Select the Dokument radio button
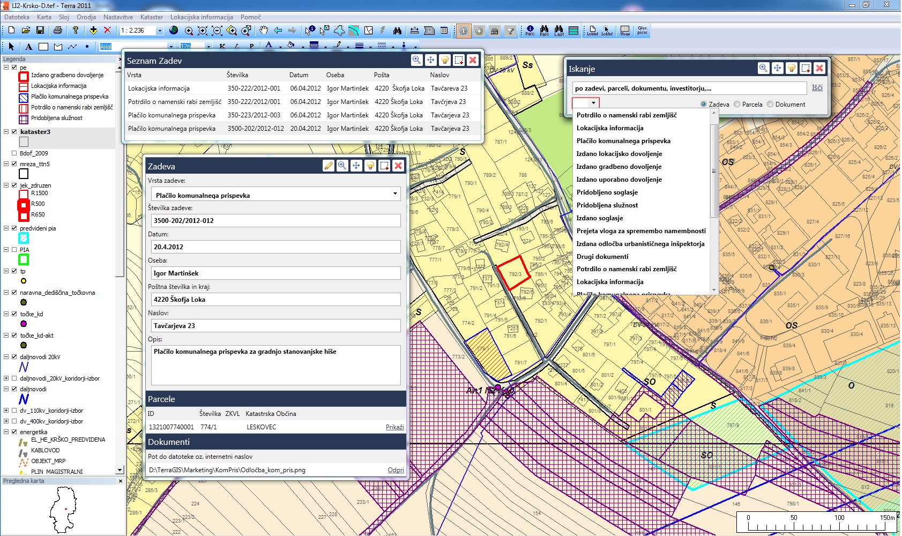This screenshot has height=536, width=902. [x=770, y=104]
